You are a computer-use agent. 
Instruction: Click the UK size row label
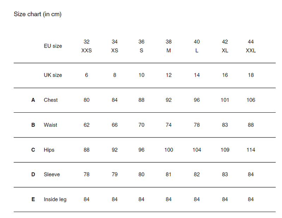point(53,75)
